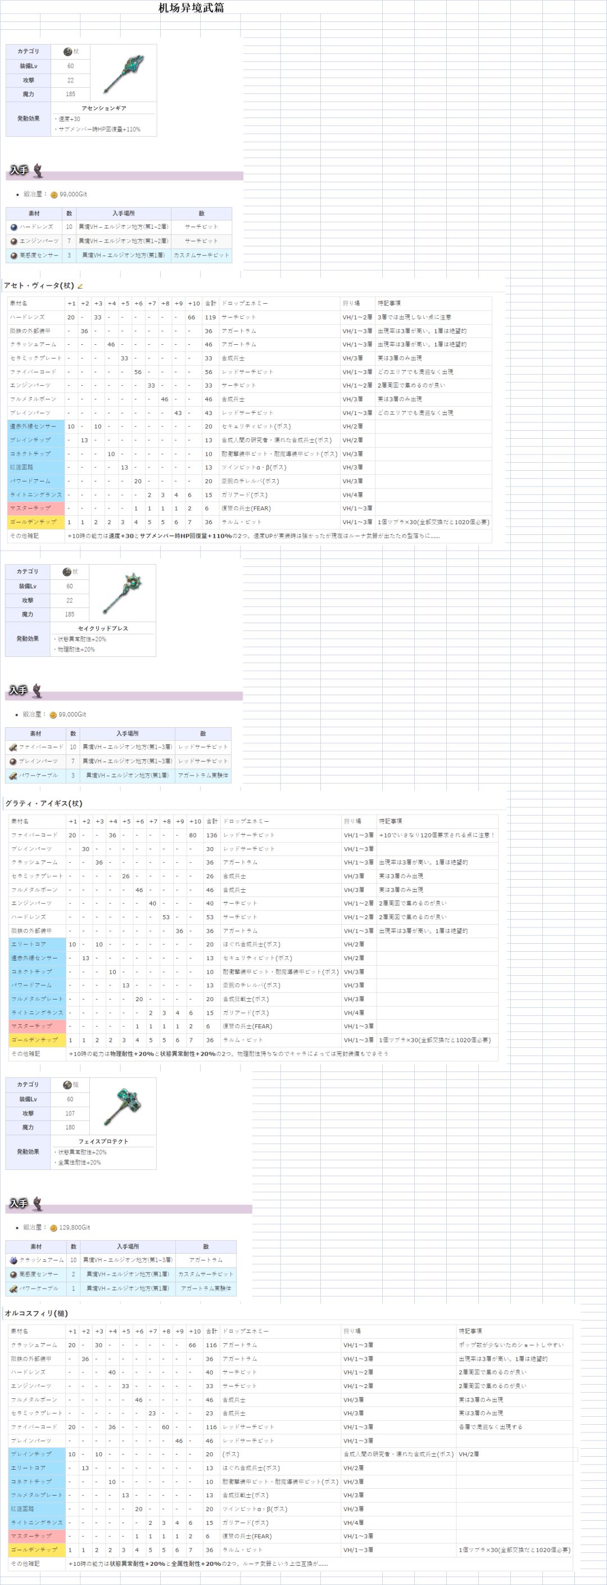Click 紅蓮回路 cell in アセト・ヴィータ table
The image size is (607, 1585).
(x=37, y=467)
